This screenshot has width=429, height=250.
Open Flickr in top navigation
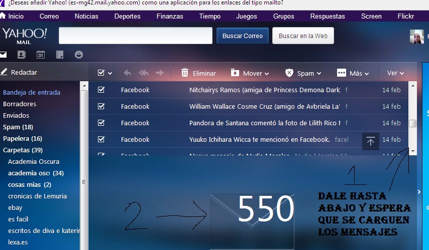pyautogui.click(x=406, y=16)
